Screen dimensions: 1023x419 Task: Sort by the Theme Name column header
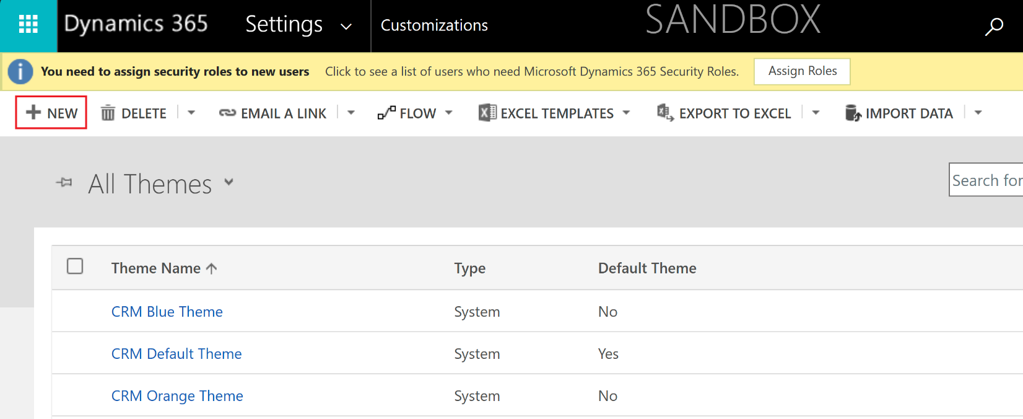pyautogui.click(x=156, y=268)
